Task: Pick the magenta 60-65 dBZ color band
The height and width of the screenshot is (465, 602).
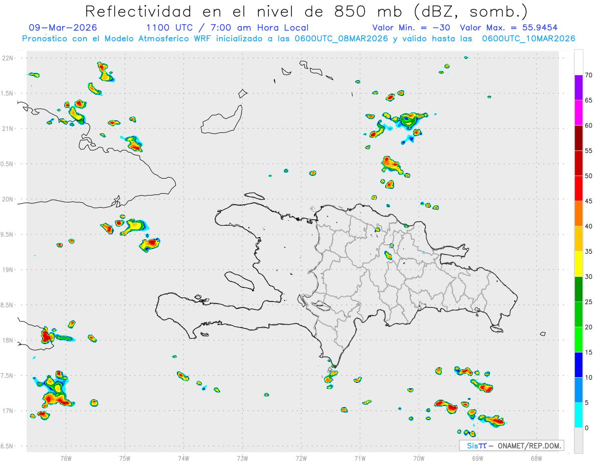Action: click(578, 113)
